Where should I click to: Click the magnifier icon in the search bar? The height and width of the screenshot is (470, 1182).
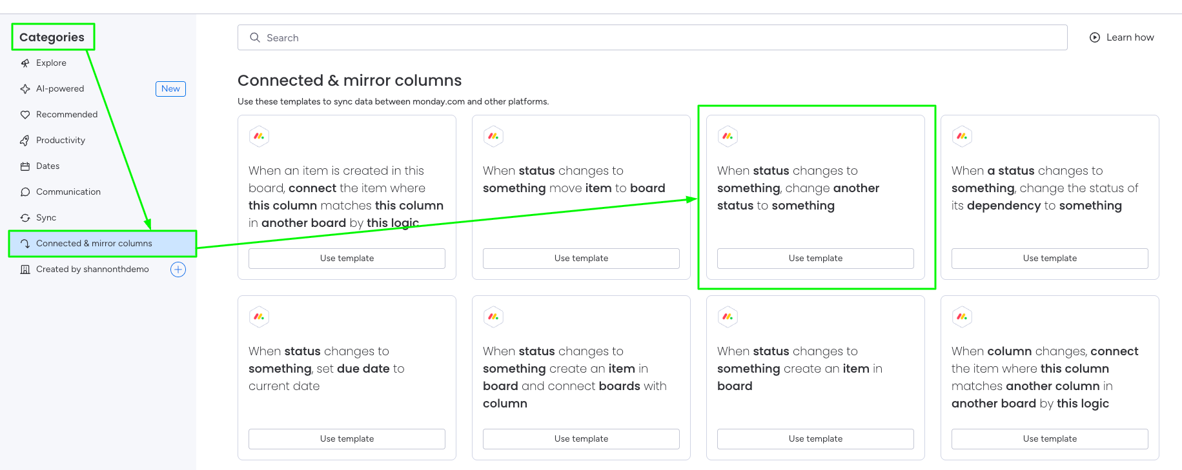tap(255, 37)
